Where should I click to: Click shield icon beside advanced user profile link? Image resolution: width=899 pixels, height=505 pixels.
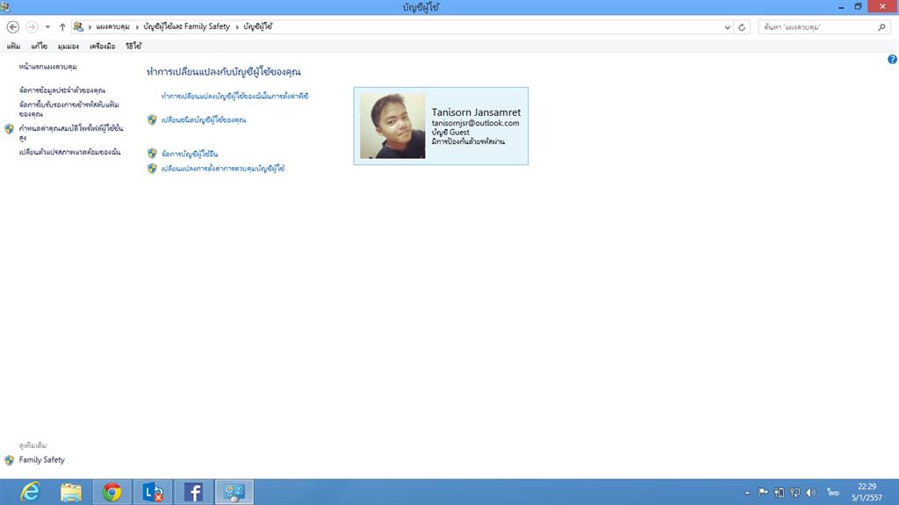[9, 129]
